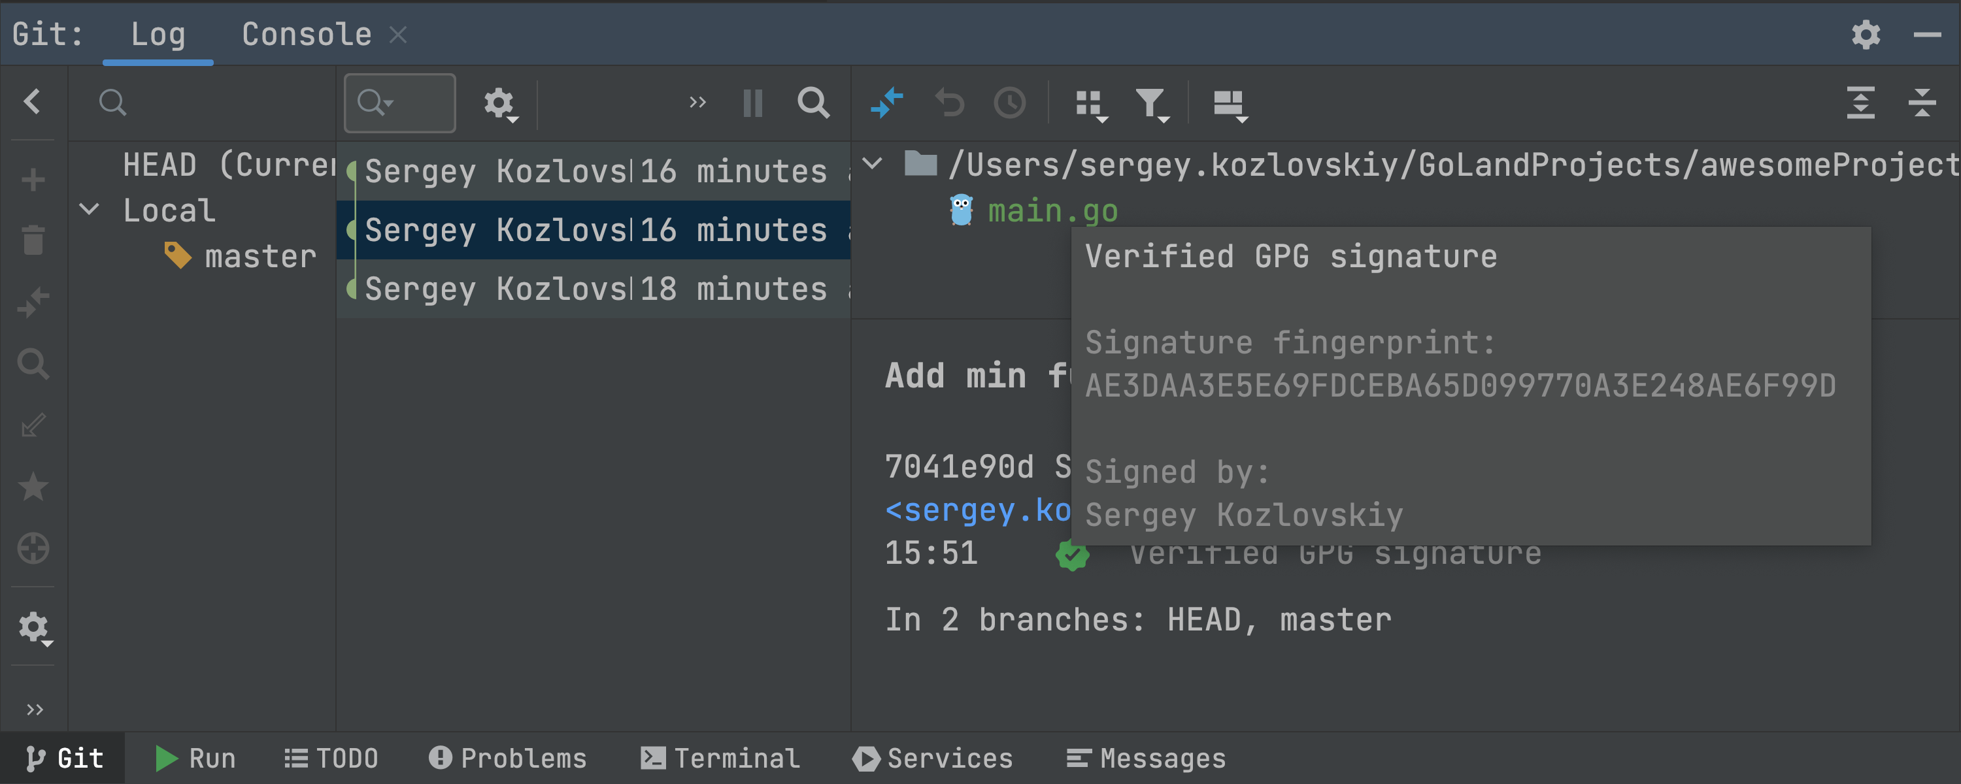Click the Expand All icon
The image size is (1961, 784).
click(x=1860, y=103)
